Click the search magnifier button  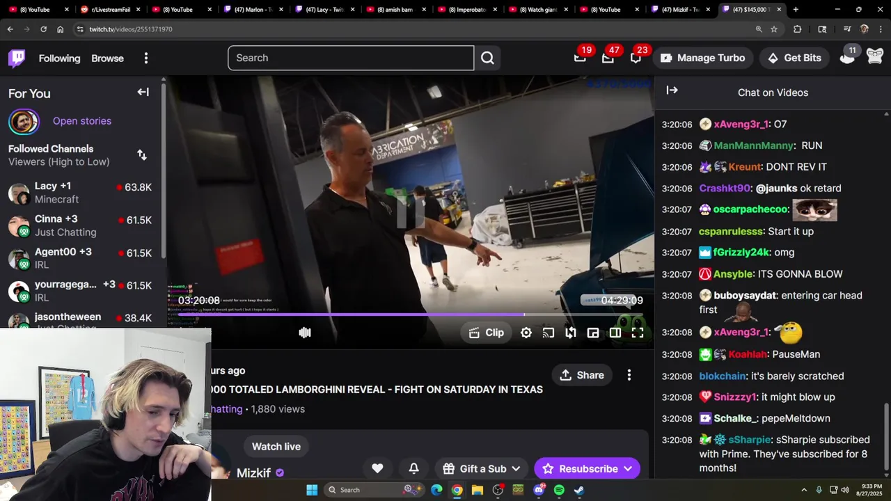[487, 58]
